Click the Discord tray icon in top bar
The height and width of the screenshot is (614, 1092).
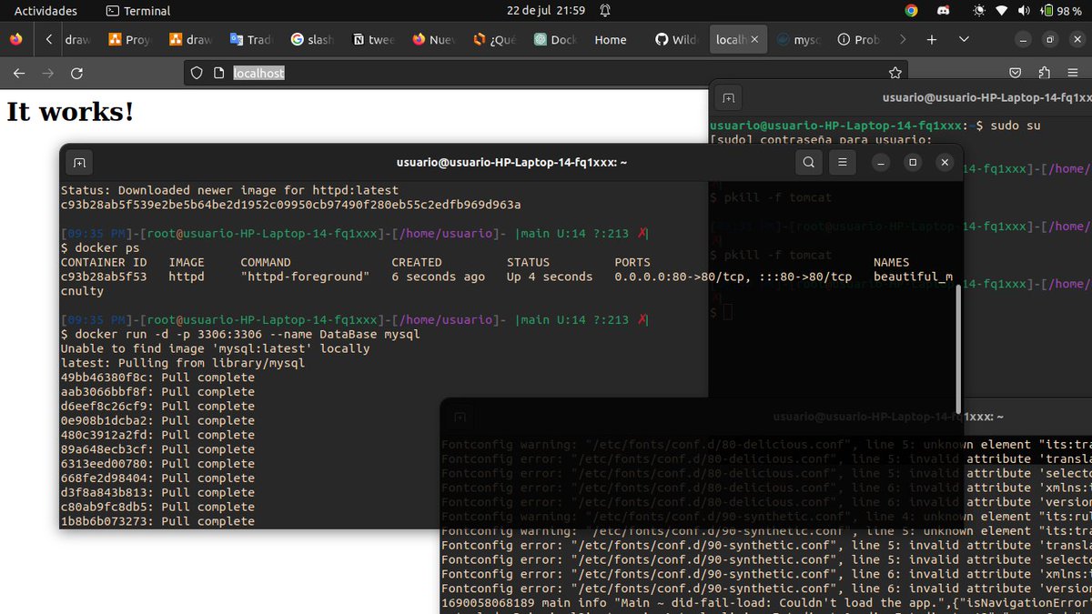click(943, 11)
